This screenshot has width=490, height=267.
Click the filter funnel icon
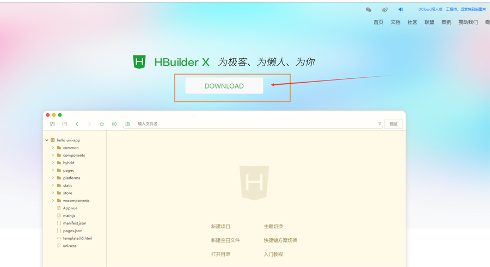379,123
